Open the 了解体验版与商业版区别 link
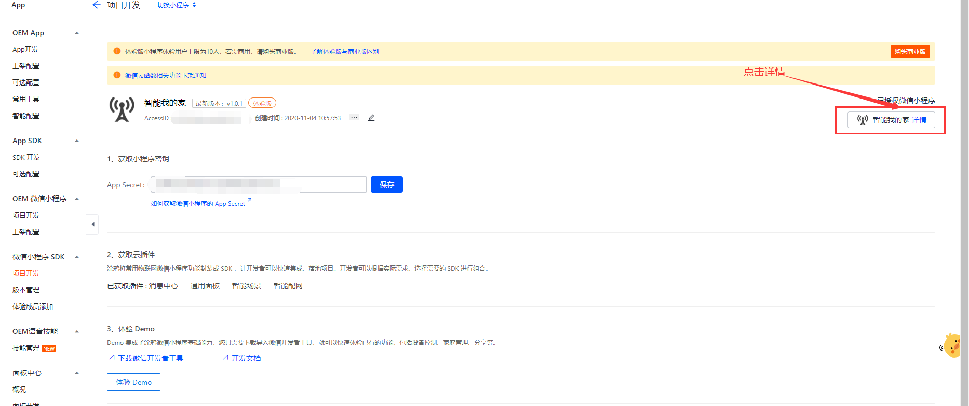 (x=344, y=52)
